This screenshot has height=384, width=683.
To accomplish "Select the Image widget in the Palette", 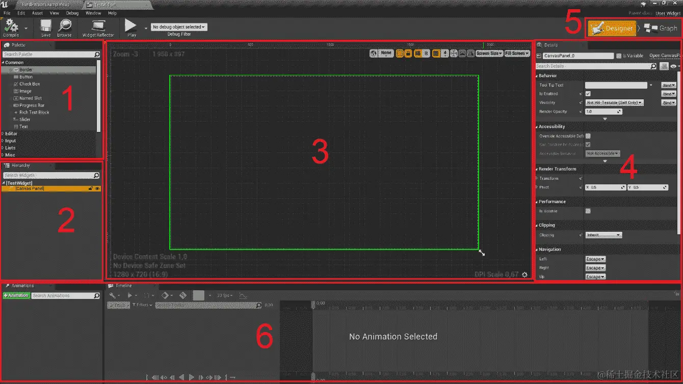I will 25,91.
